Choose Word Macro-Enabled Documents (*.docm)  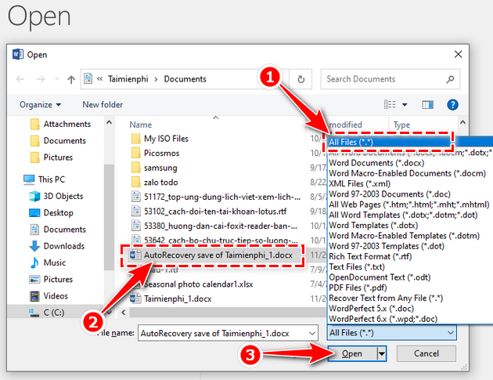(410, 173)
